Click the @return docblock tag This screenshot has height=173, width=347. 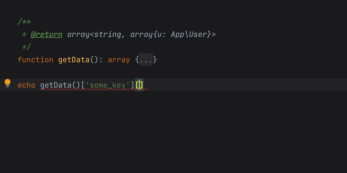pos(47,35)
